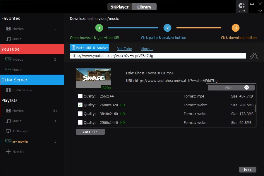This screenshot has height=176, width=264.
Task: Click the Subtitle button
Action: point(90,132)
